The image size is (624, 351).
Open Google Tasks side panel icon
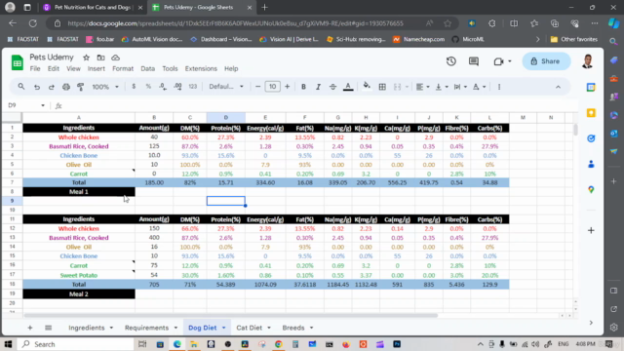pyautogui.click(x=591, y=138)
